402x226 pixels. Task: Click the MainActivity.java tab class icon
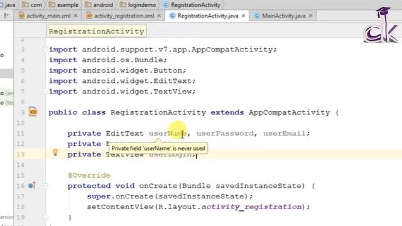pyautogui.click(x=256, y=16)
